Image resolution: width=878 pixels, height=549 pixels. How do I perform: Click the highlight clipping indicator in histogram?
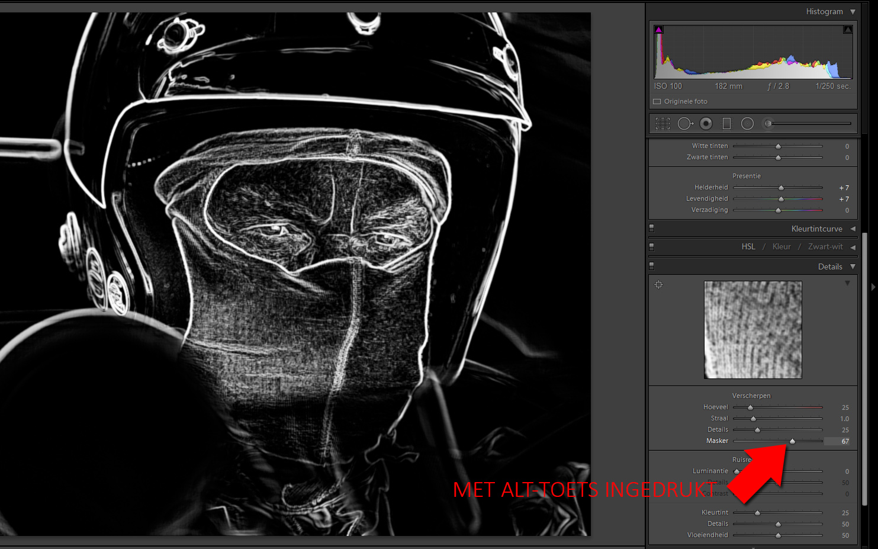click(848, 30)
